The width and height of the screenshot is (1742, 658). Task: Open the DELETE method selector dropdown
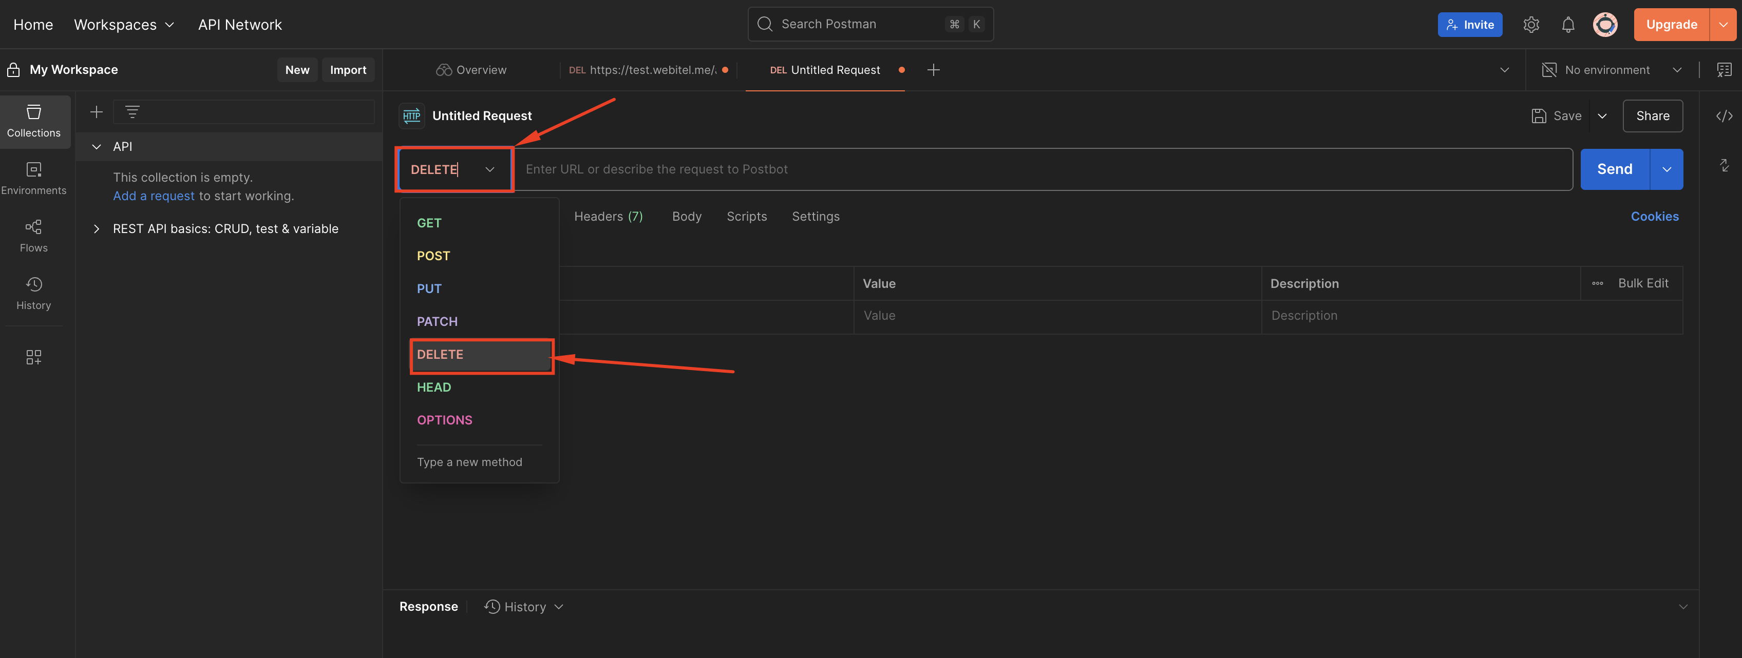click(454, 169)
